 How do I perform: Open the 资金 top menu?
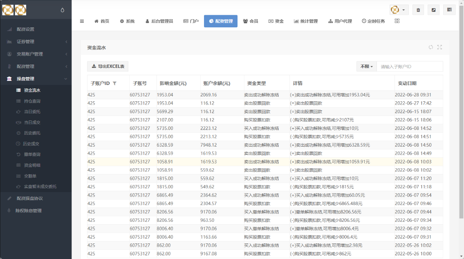click(276, 21)
